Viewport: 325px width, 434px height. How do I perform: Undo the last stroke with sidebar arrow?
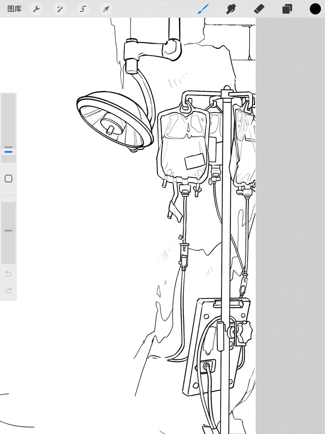click(x=8, y=274)
